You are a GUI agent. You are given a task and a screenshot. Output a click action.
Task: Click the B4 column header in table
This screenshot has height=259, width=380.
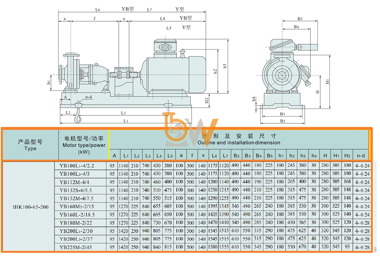[258, 156]
